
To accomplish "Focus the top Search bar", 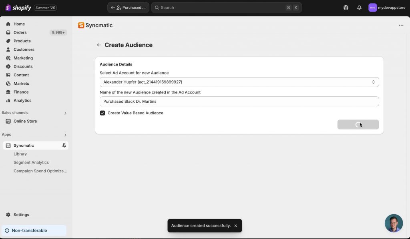I will coord(227,8).
